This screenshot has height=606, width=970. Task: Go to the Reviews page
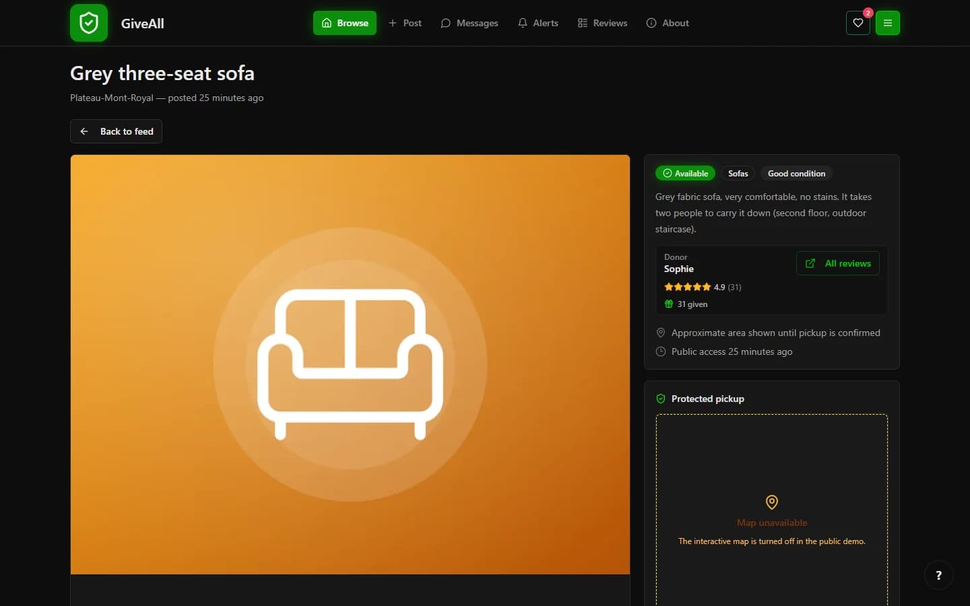[602, 23]
